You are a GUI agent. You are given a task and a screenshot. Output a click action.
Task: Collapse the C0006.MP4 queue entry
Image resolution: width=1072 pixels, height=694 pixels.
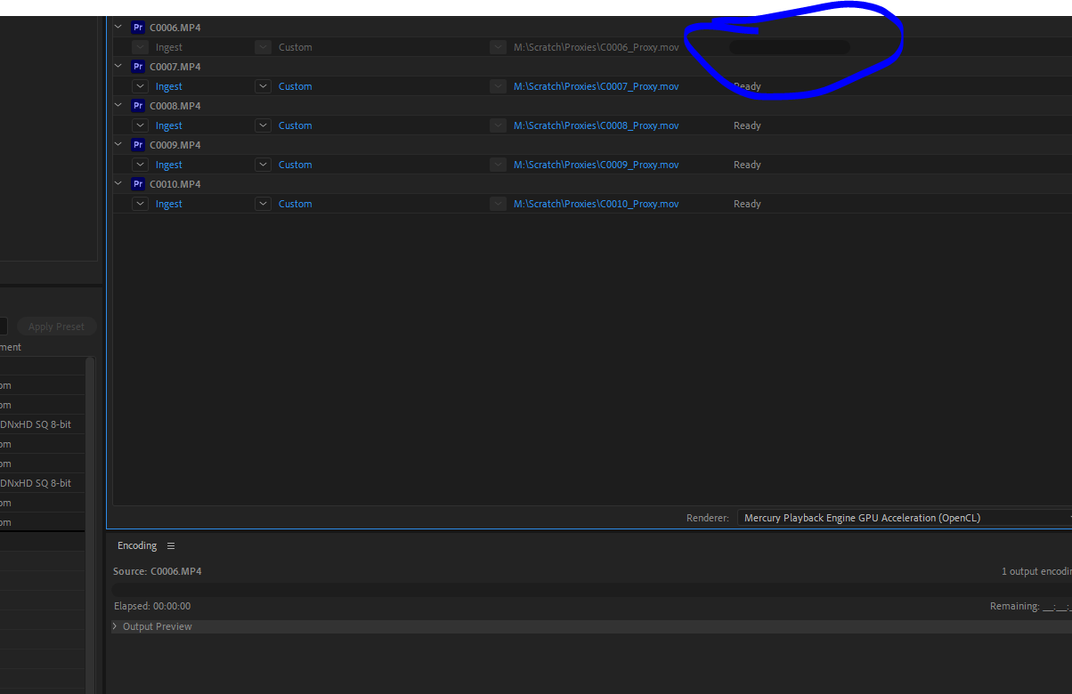[118, 27]
